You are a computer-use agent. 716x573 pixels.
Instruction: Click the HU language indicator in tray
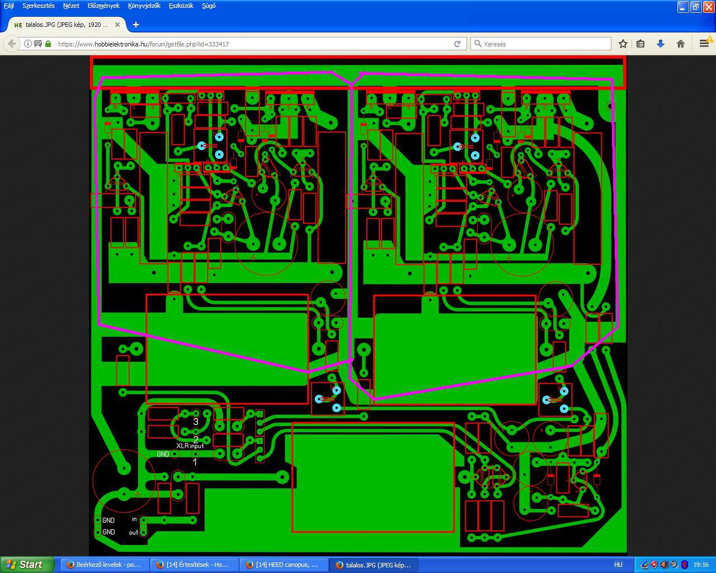(618, 565)
